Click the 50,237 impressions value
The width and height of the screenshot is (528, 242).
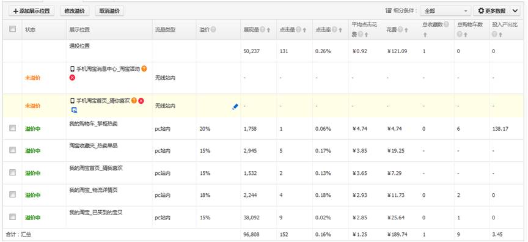point(252,51)
